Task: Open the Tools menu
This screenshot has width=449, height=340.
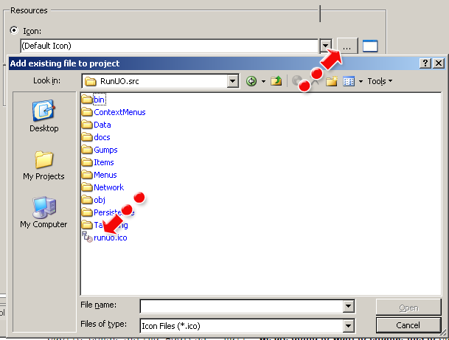Action: click(x=380, y=81)
